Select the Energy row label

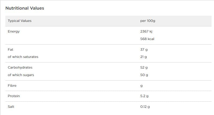[14, 31]
